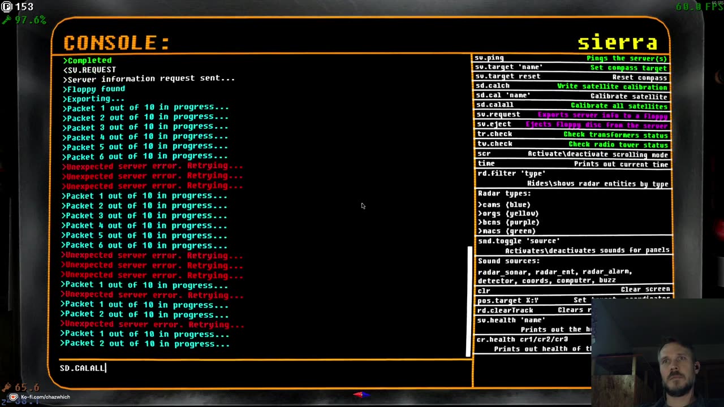Click the console output scrollbar thumb
Image resolution: width=724 pixels, height=407 pixels.
click(468, 301)
